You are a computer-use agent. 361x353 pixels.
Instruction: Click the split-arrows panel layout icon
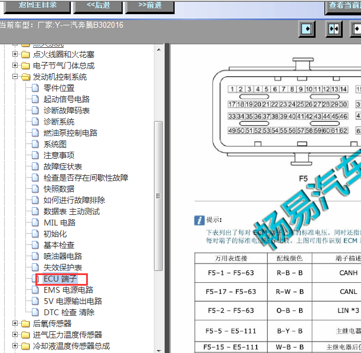(334, 29)
